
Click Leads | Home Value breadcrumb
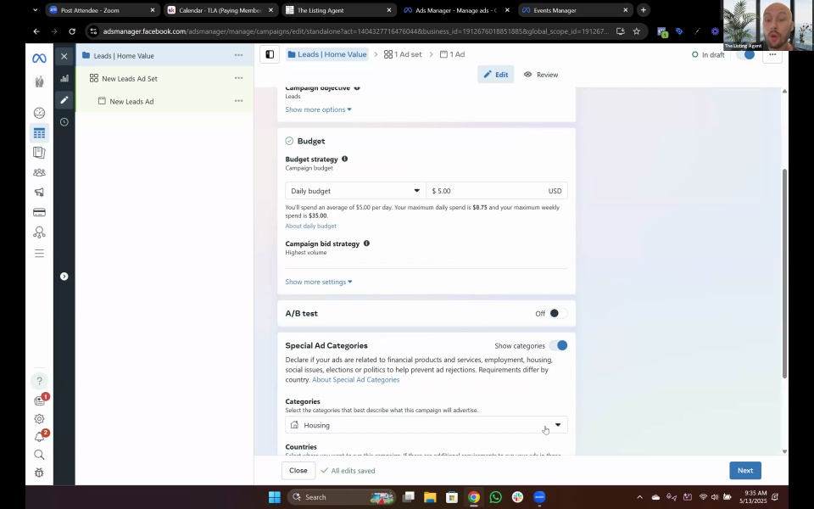click(327, 54)
